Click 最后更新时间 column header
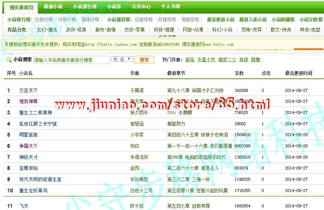 [x=299, y=73]
